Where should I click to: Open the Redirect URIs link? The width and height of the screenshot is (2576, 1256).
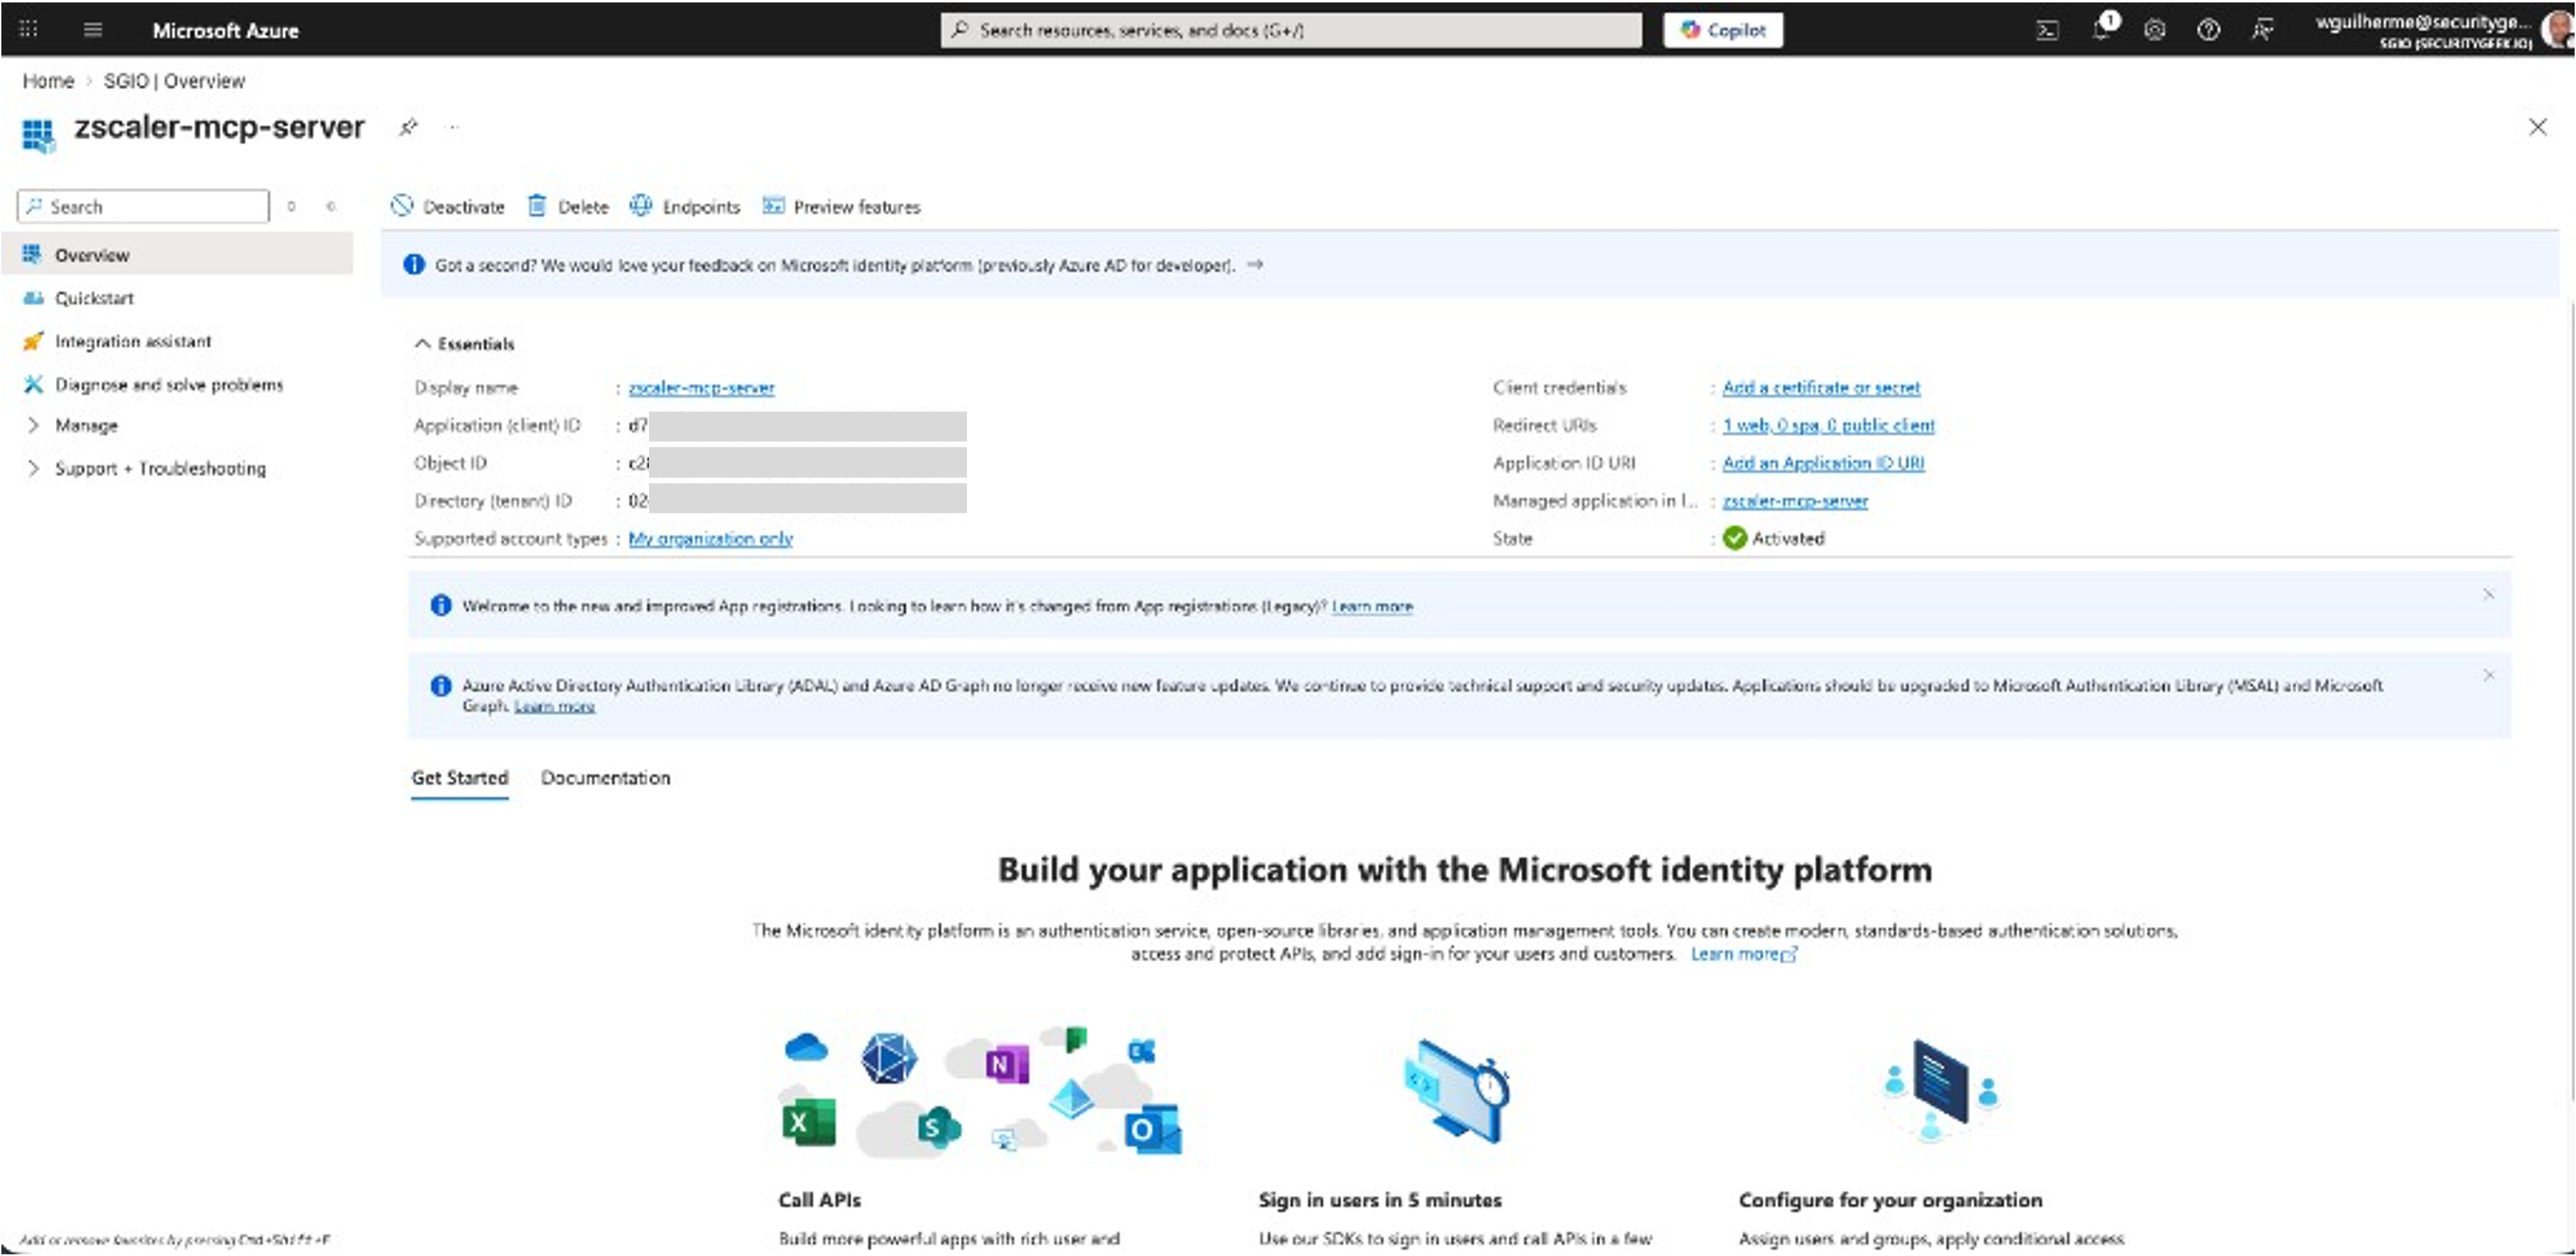(1828, 425)
